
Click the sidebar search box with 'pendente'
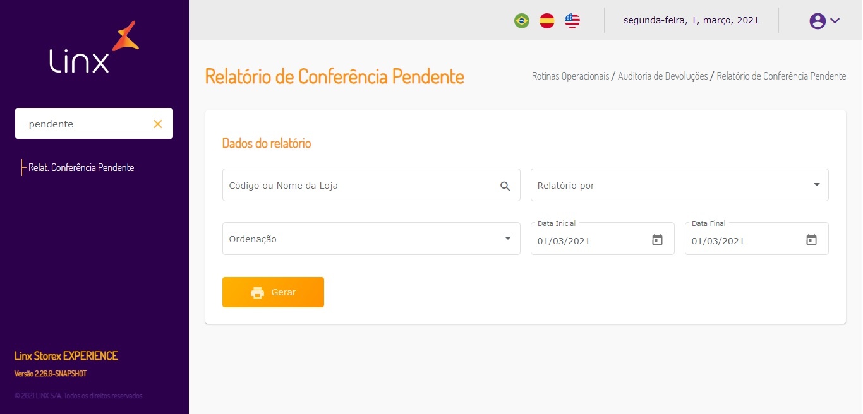click(85, 124)
